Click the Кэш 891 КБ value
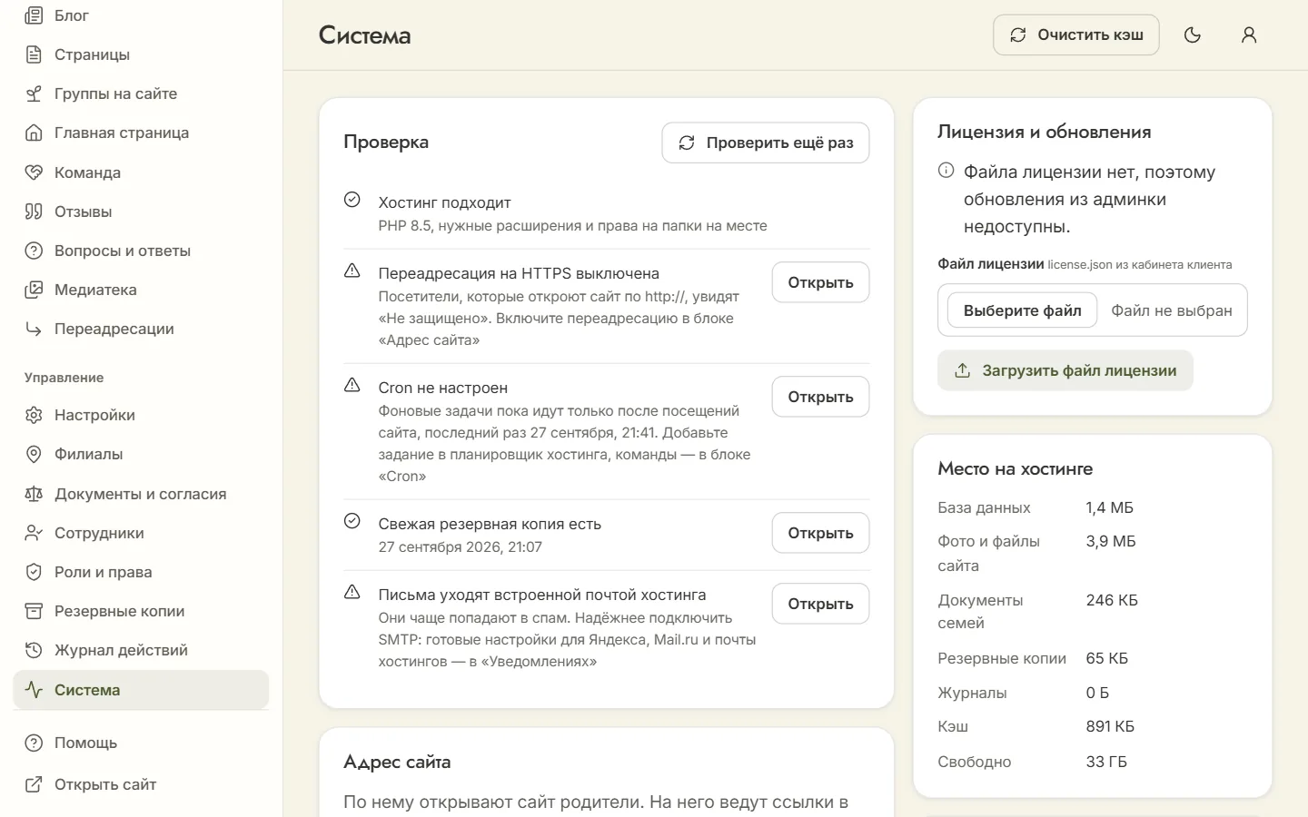Viewport: 1308px width, 817px height. (x=1110, y=726)
